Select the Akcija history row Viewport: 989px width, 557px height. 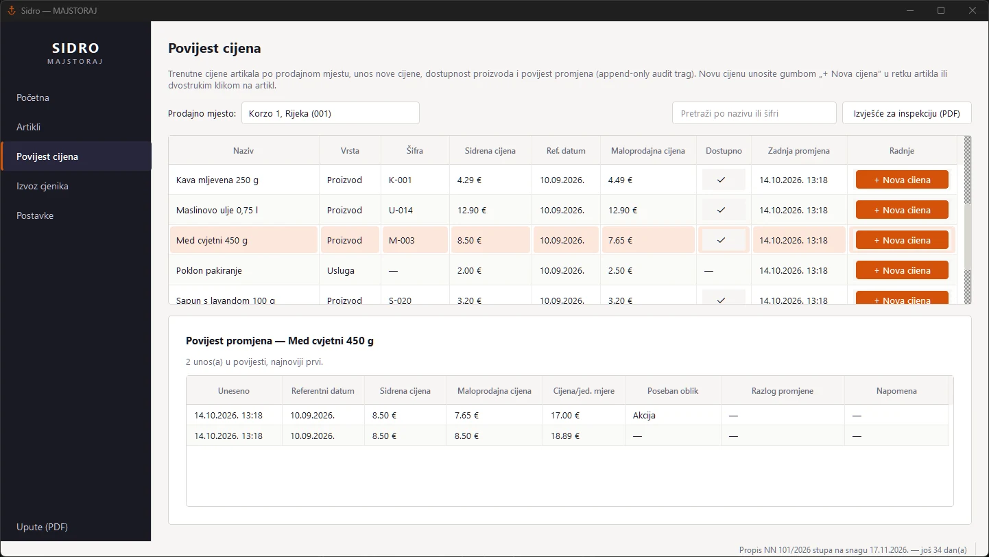click(x=568, y=415)
